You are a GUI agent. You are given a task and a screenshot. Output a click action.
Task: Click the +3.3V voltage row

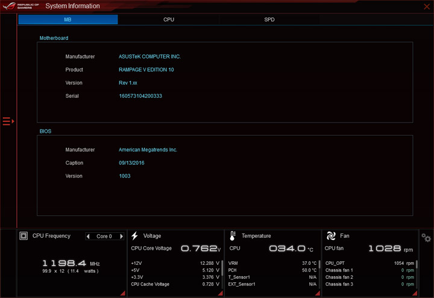point(175,277)
